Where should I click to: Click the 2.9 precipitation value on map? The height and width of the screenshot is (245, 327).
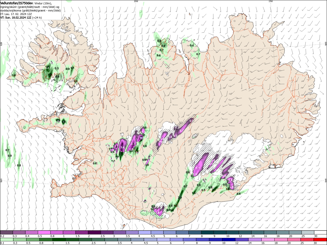[180, 198]
